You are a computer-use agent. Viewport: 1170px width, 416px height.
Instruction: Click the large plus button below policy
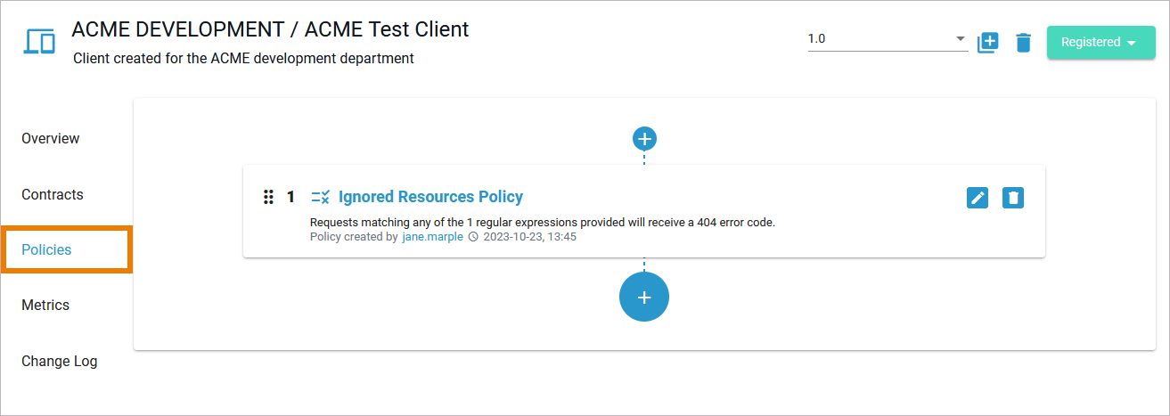(x=644, y=297)
